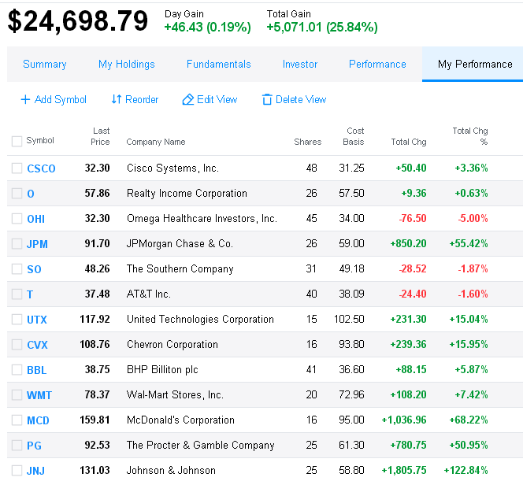Open the My Holdings tab
Screen dimensions: 523x481
pos(127,64)
